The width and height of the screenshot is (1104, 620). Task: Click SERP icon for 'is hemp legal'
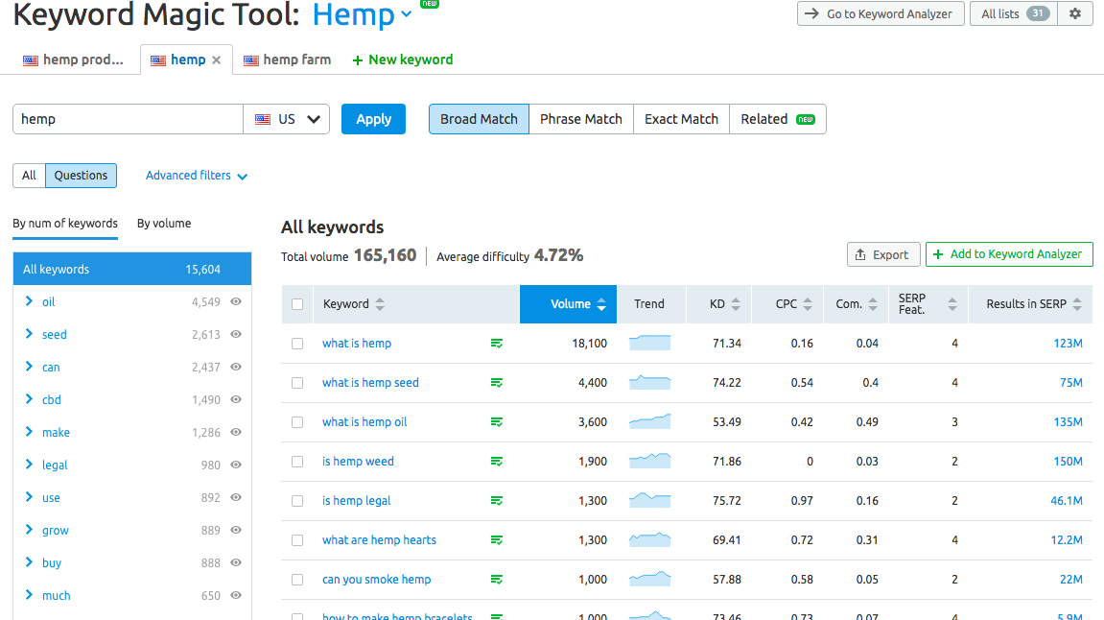497,501
